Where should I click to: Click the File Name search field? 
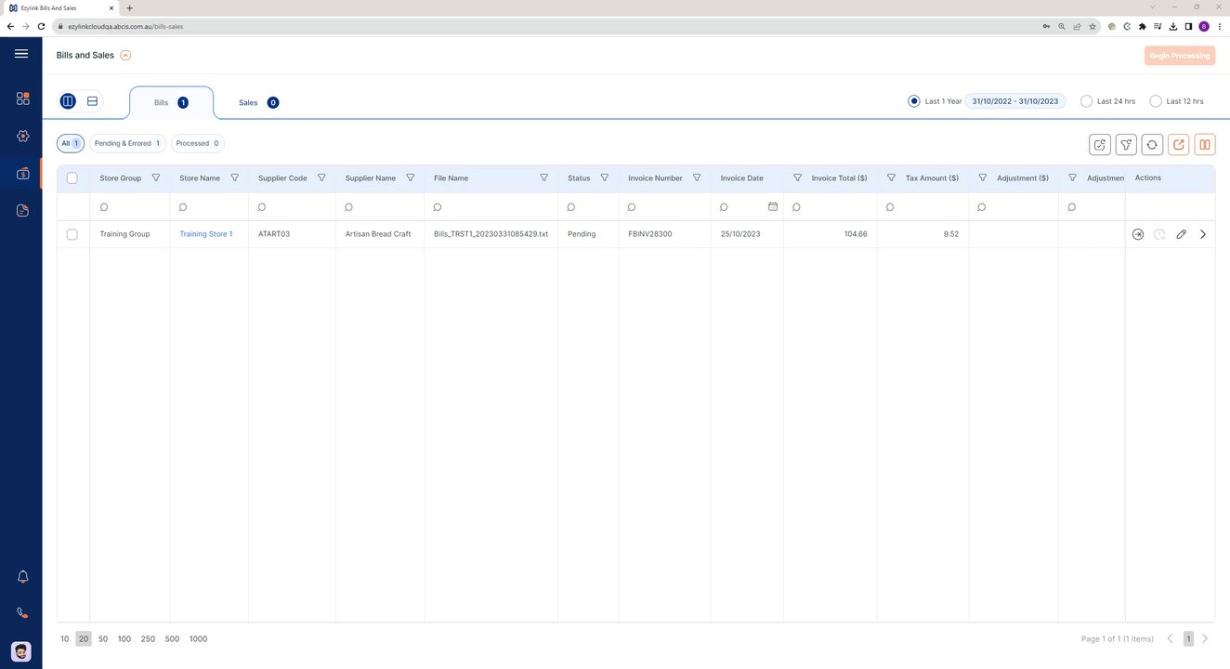[x=491, y=207]
